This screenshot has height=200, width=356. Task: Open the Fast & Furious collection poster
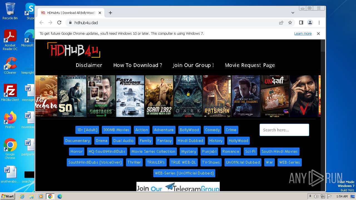coord(130,96)
